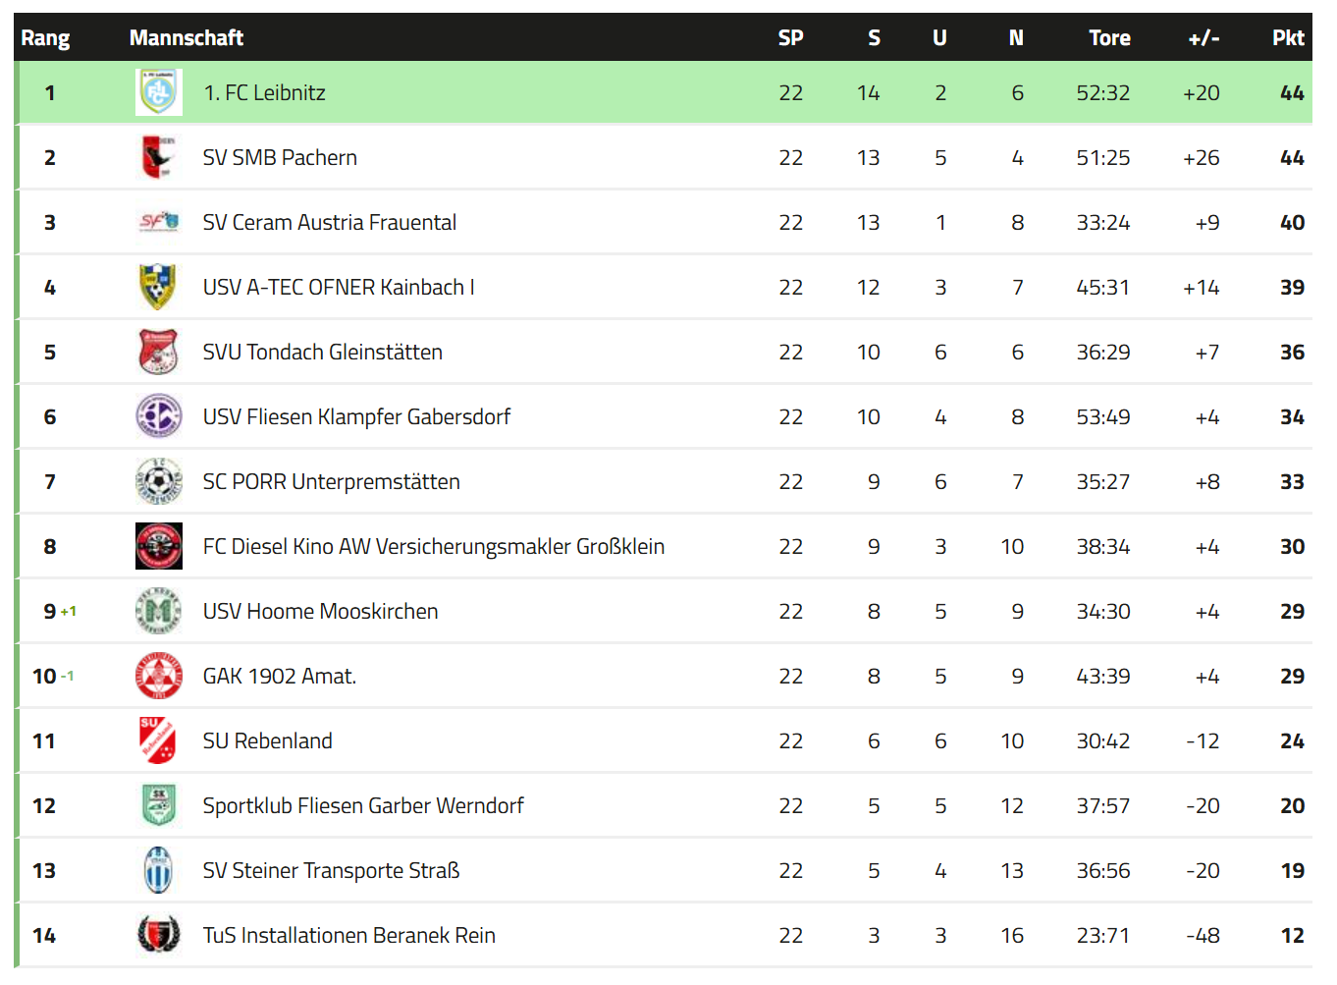
Task: Click the Mannschaft column header
Action: [x=187, y=37]
